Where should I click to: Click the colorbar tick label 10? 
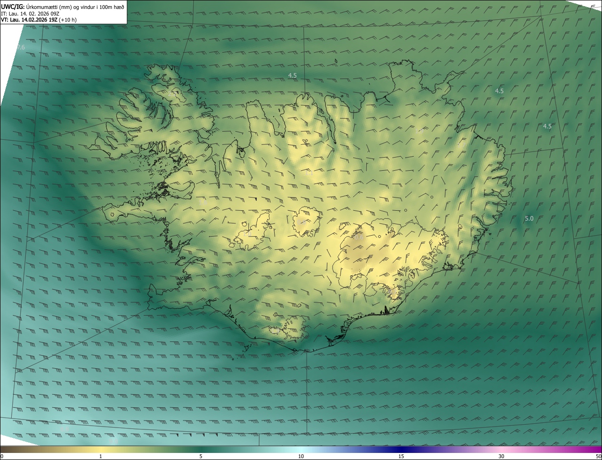coord(301,456)
